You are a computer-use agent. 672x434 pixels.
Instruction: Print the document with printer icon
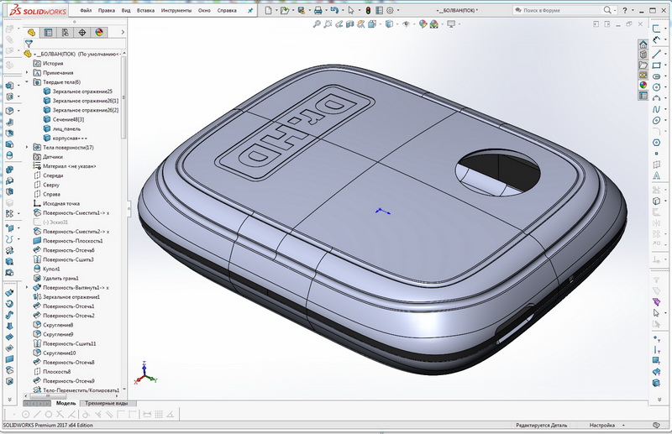tap(318, 10)
